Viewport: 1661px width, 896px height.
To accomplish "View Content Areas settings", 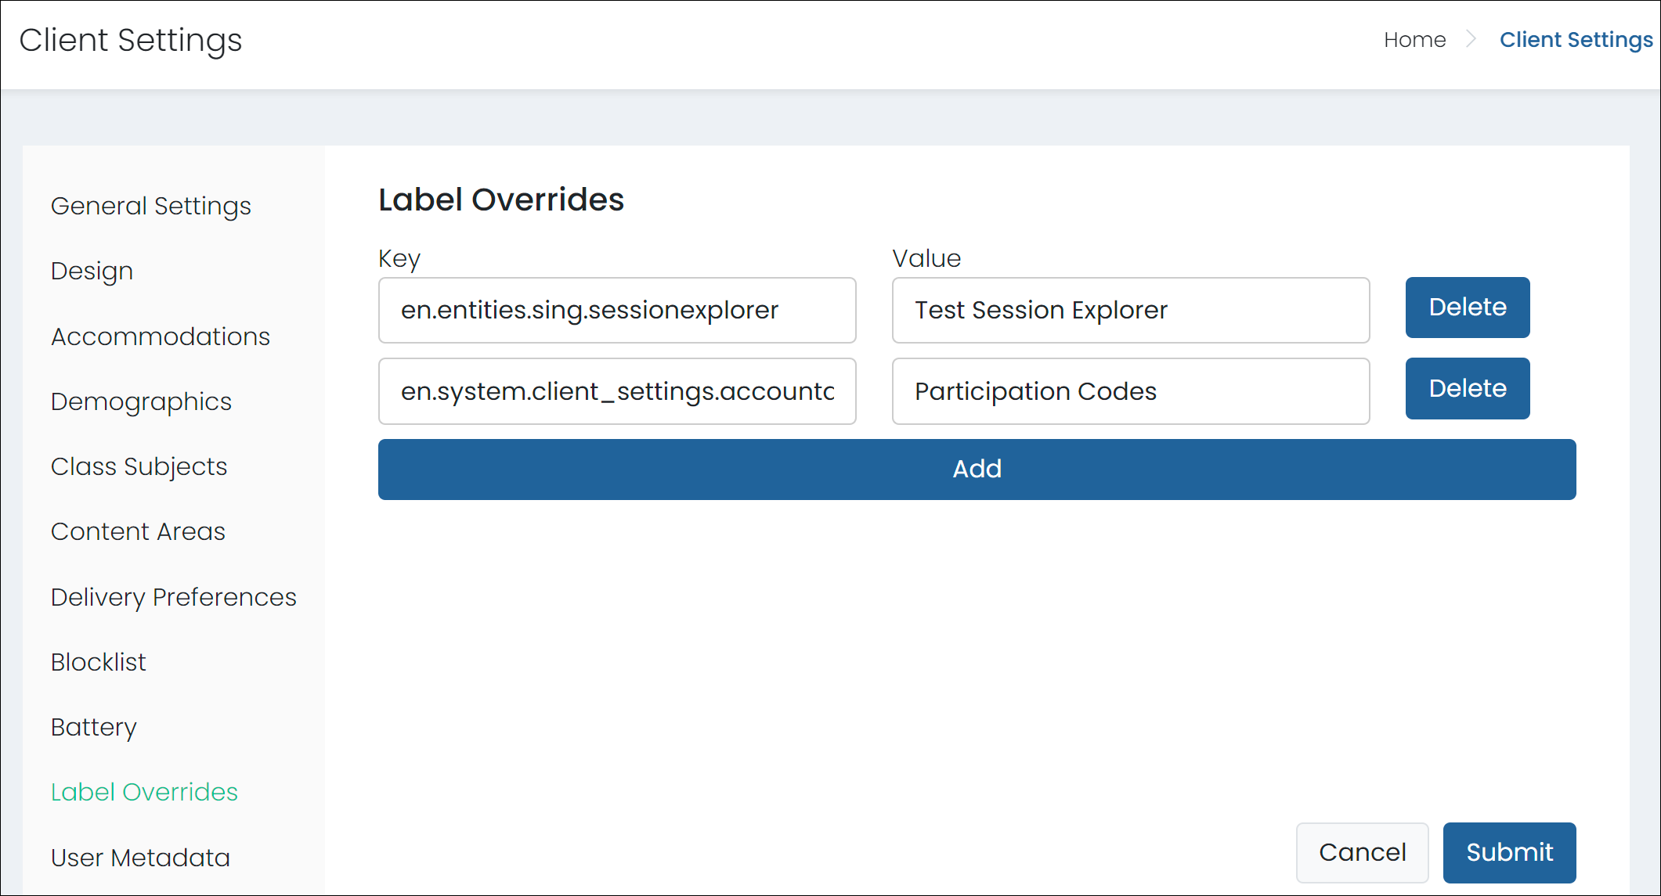I will (x=137, y=531).
